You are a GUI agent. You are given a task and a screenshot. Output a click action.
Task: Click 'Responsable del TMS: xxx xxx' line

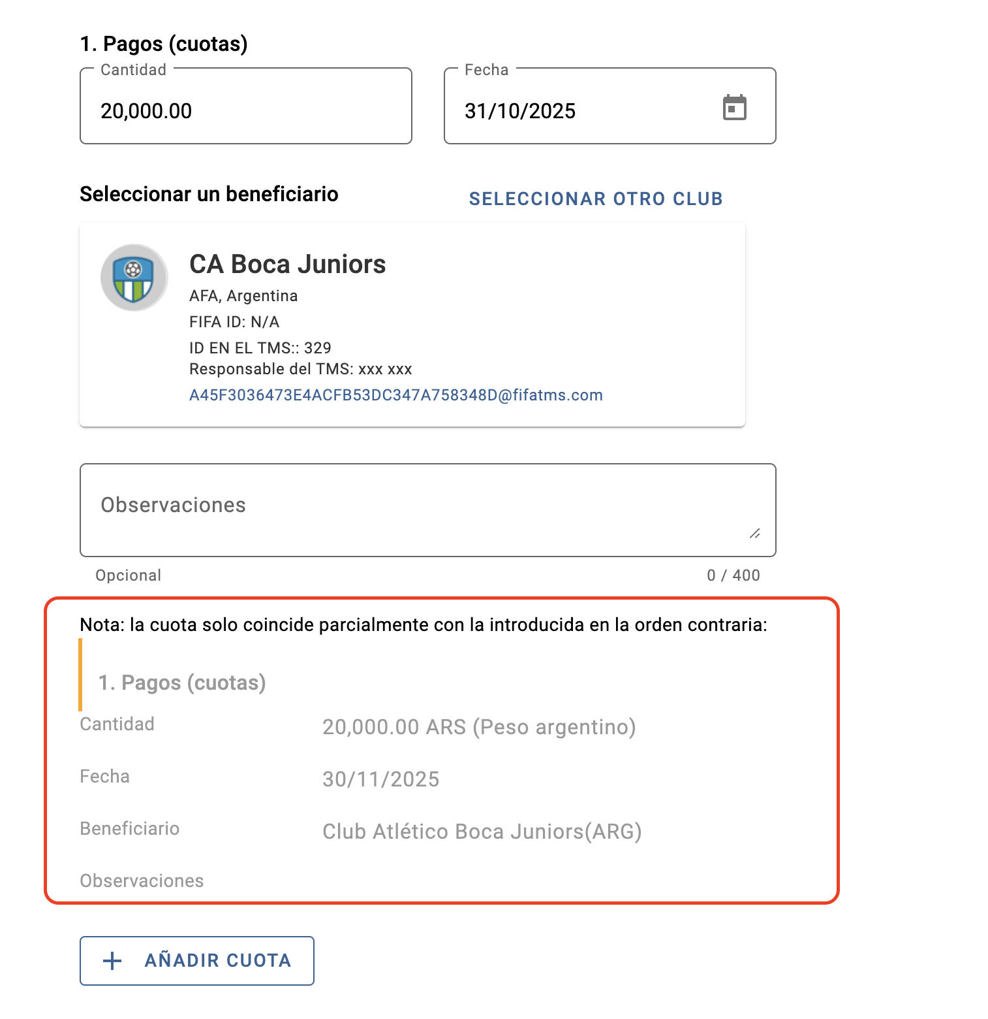[301, 369]
